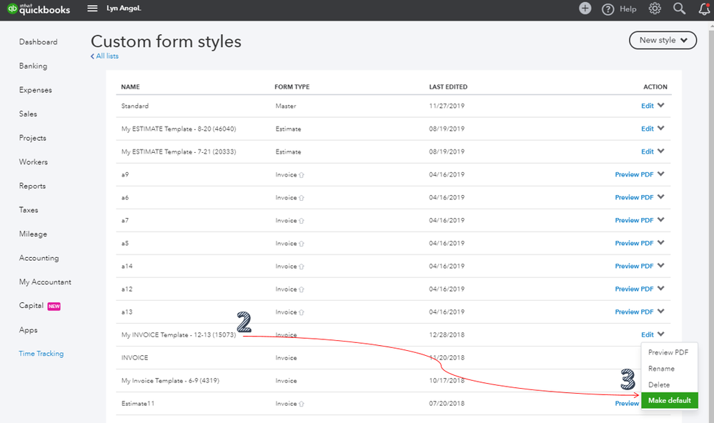Select the 'My Invoice Template - 6-9 (4319)' name

tap(170, 381)
